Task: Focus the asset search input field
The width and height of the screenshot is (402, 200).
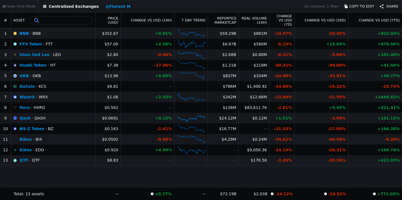Action: pos(61,20)
